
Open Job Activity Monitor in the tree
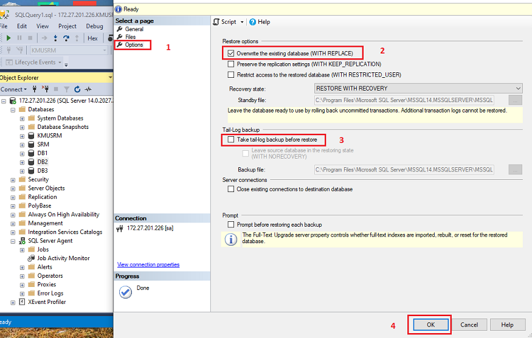pos(63,258)
